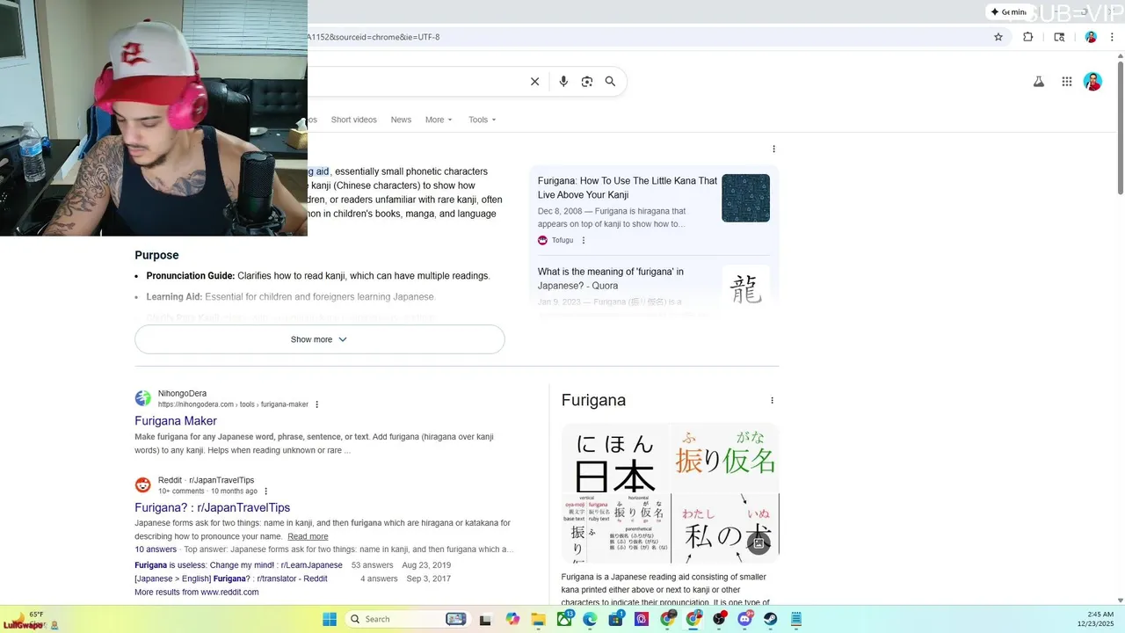Switch to the Short videos tab
Image resolution: width=1125 pixels, height=633 pixels.
click(353, 120)
